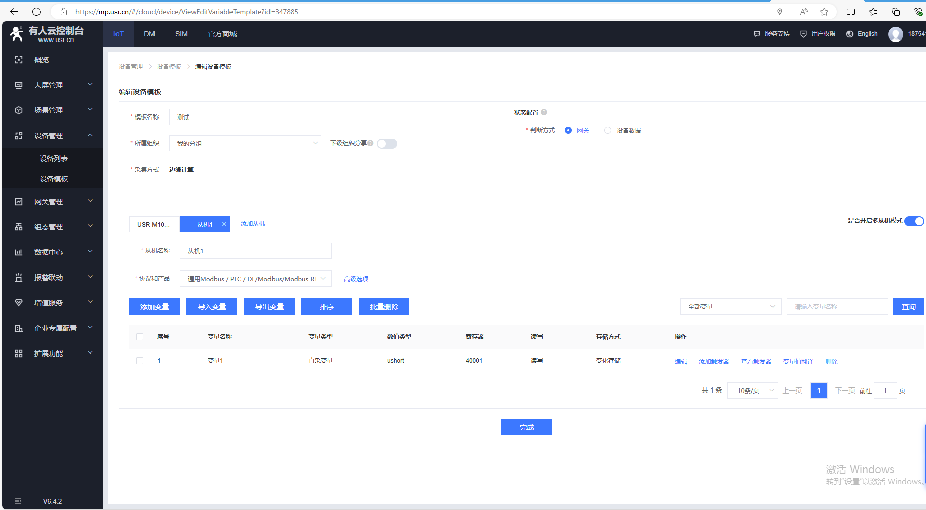
Task: Select the 设备数据 radio button
Action: [x=608, y=131]
